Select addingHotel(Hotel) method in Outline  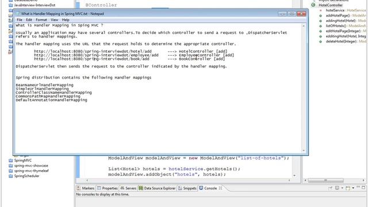346,21
